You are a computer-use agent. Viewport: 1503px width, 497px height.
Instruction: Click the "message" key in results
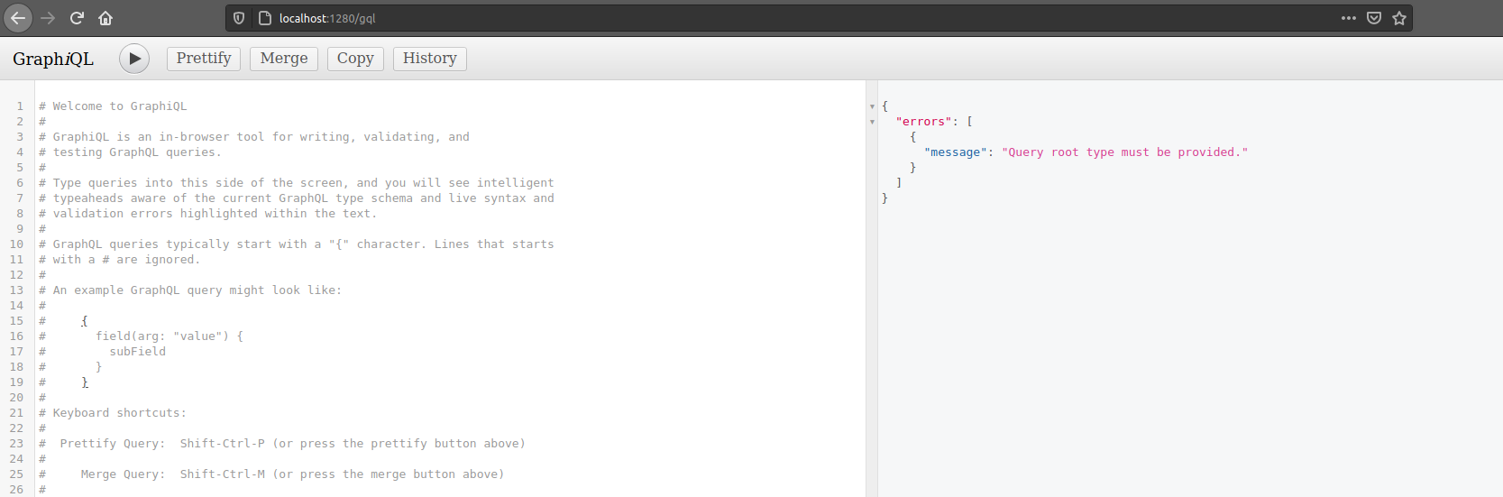pyautogui.click(x=956, y=152)
